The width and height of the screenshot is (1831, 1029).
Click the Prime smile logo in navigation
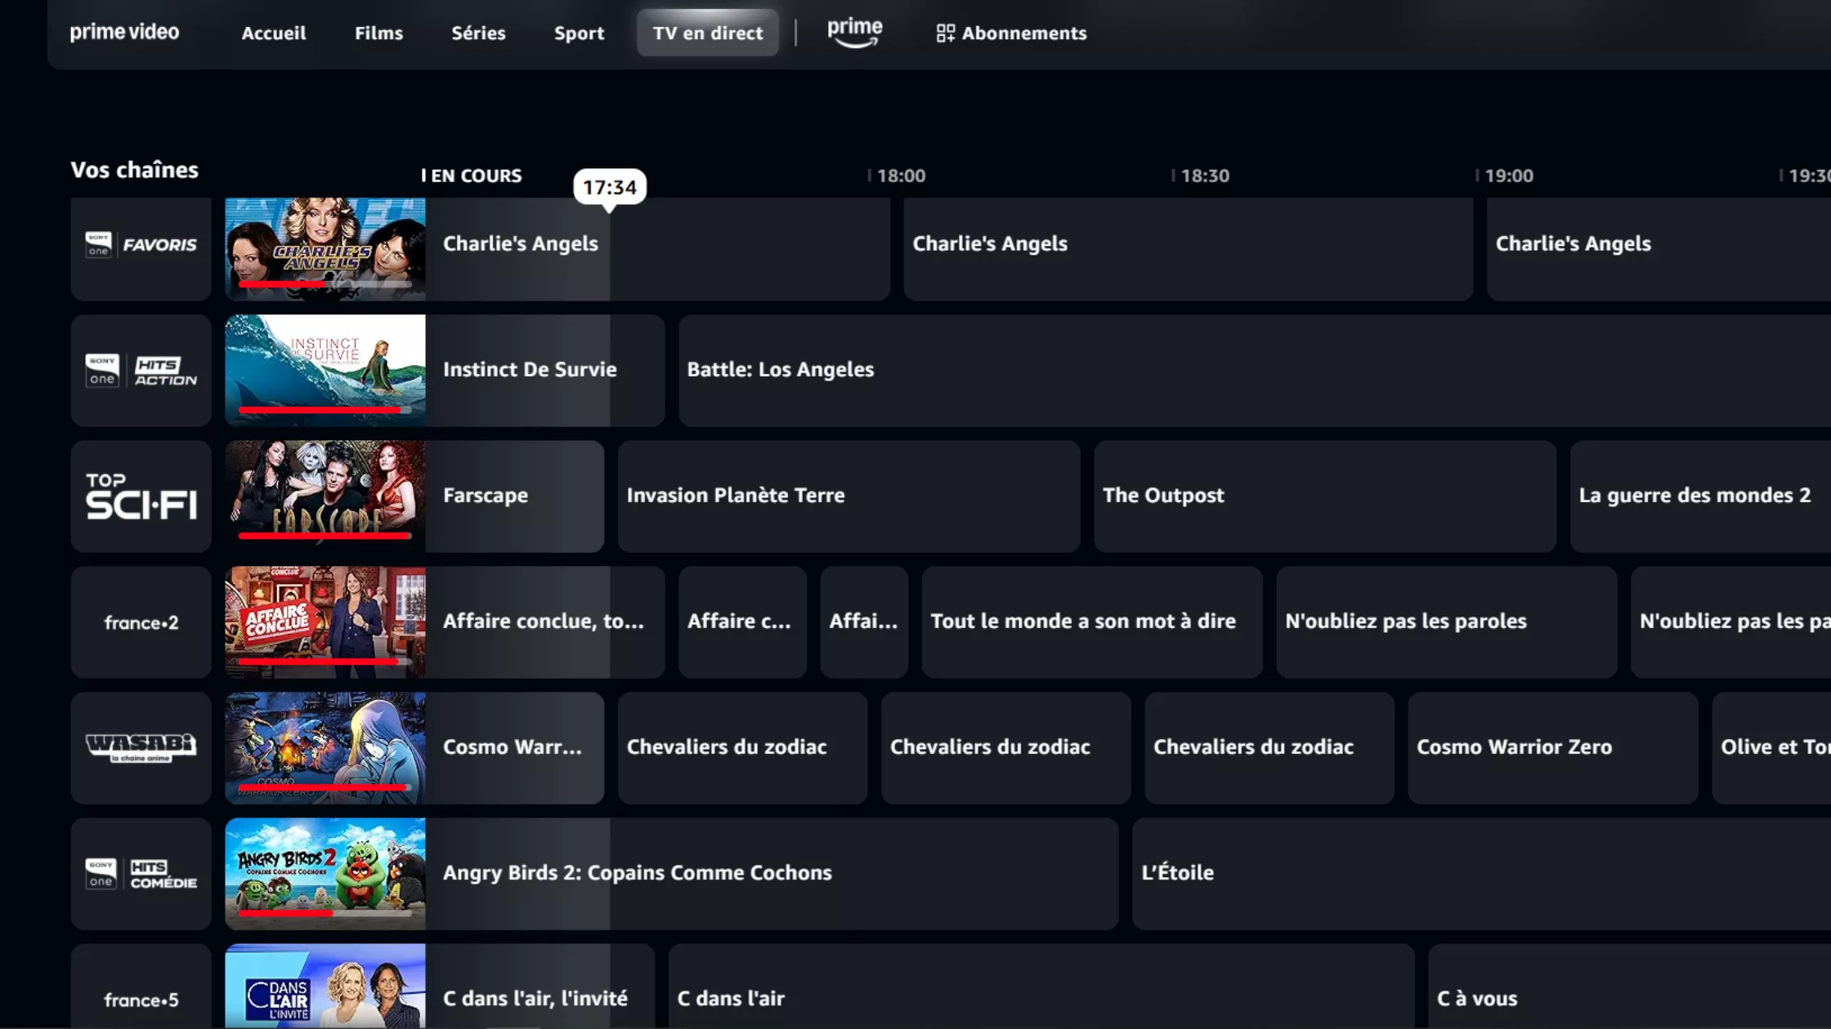pos(853,31)
